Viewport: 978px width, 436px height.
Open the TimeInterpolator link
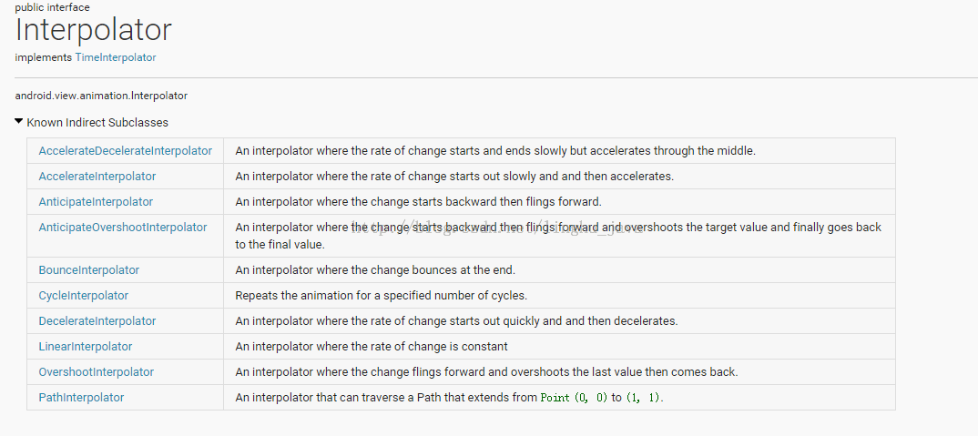(x=116, y=57)
